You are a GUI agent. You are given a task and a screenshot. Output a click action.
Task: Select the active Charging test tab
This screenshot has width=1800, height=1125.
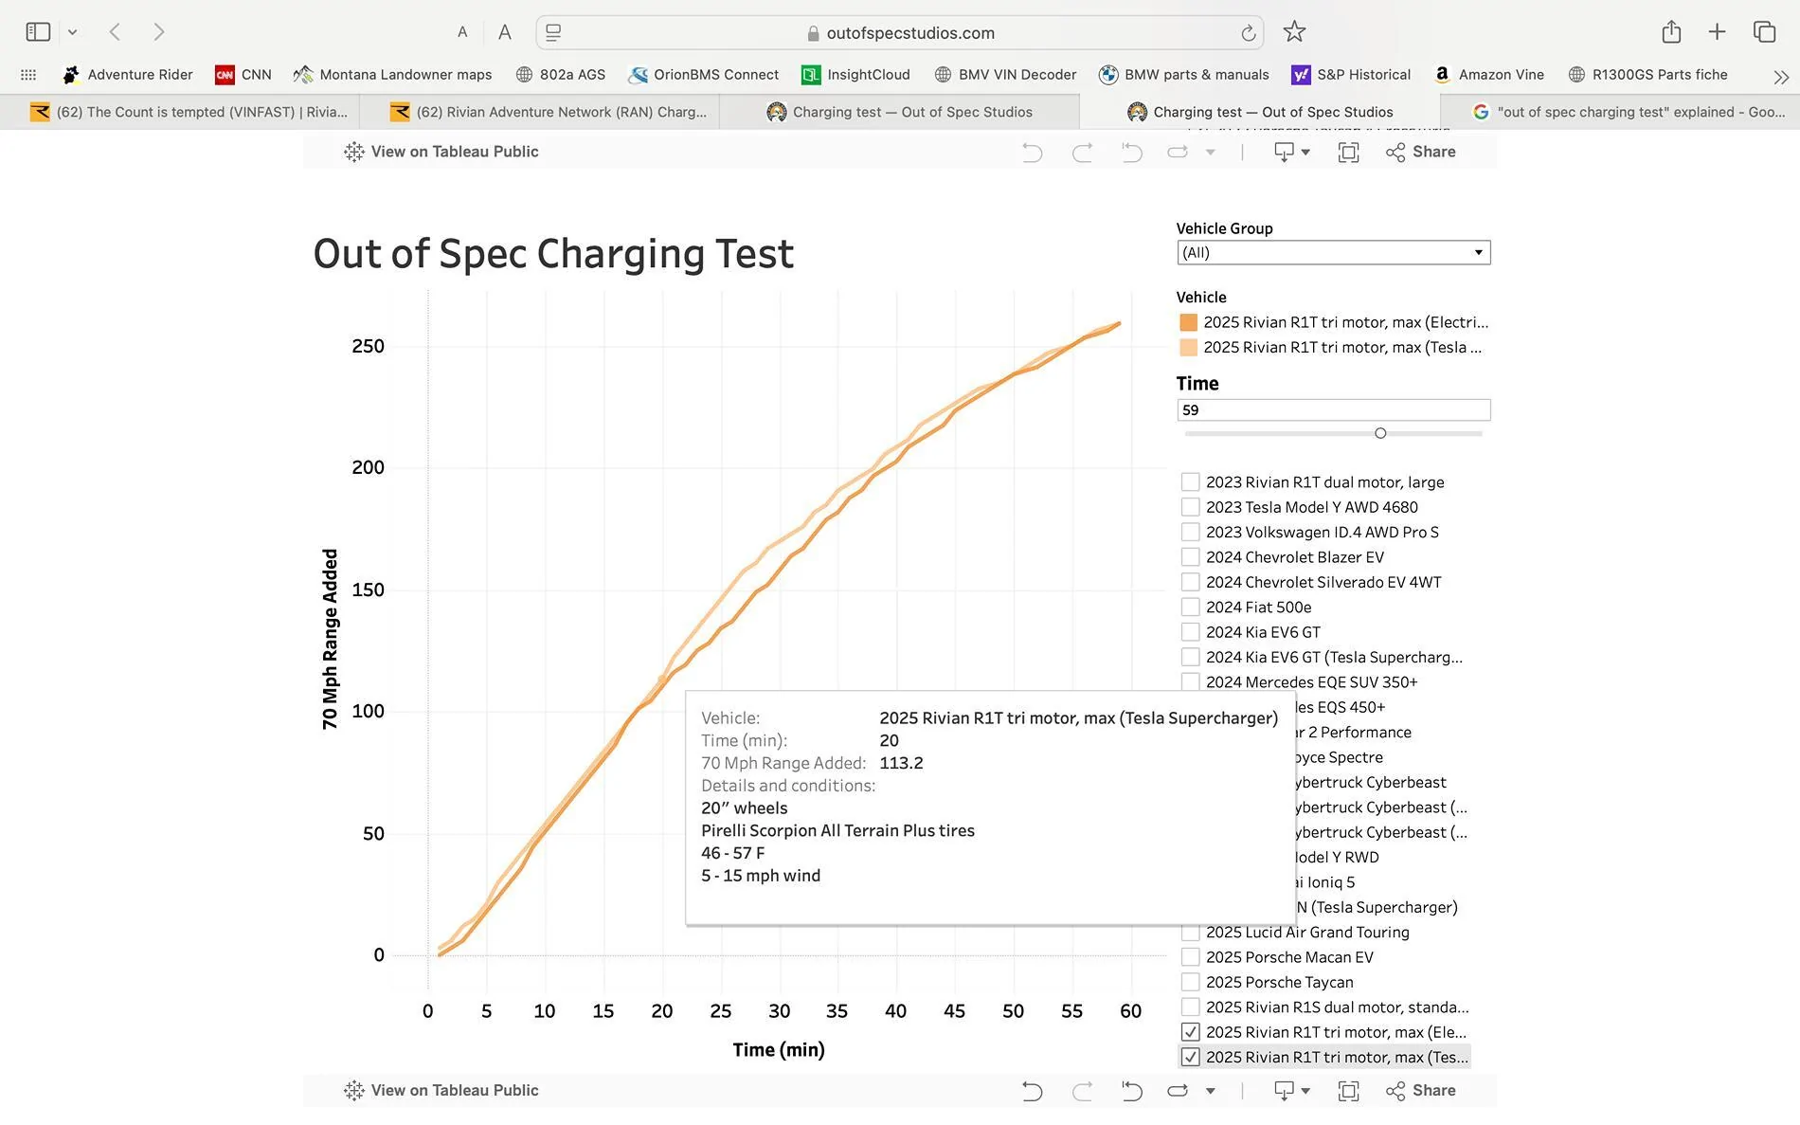click(1260, 112)
